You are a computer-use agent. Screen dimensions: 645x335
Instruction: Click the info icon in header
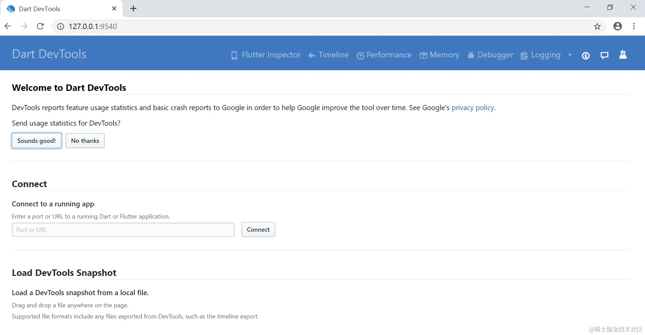pos(586,55)
